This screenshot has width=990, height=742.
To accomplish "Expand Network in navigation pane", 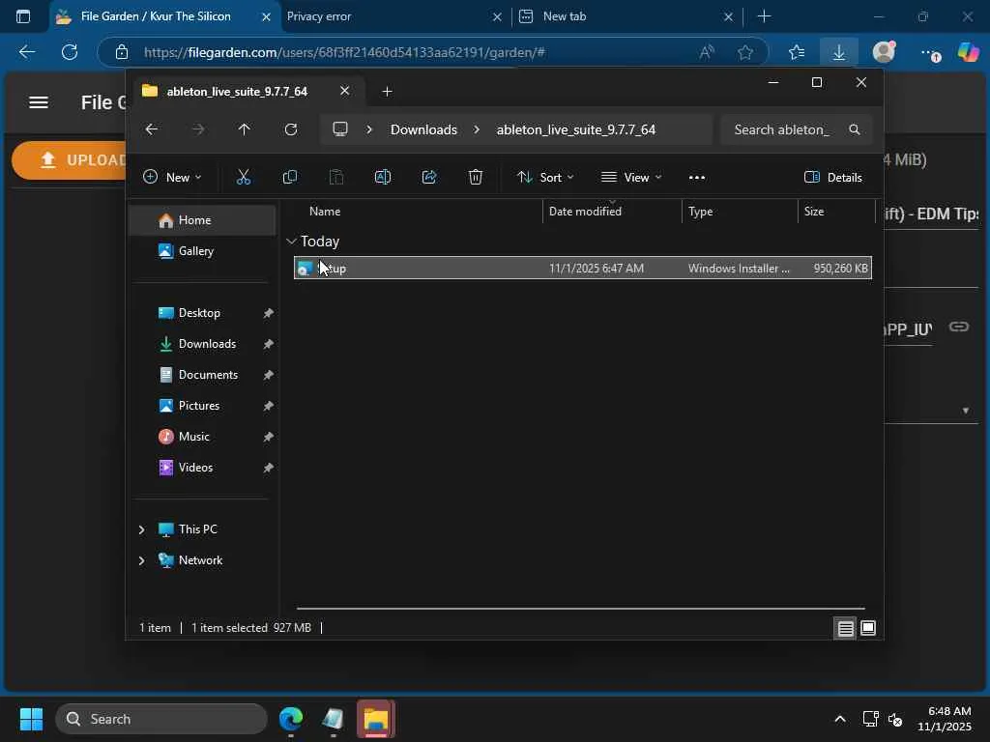I will point(141,560).
